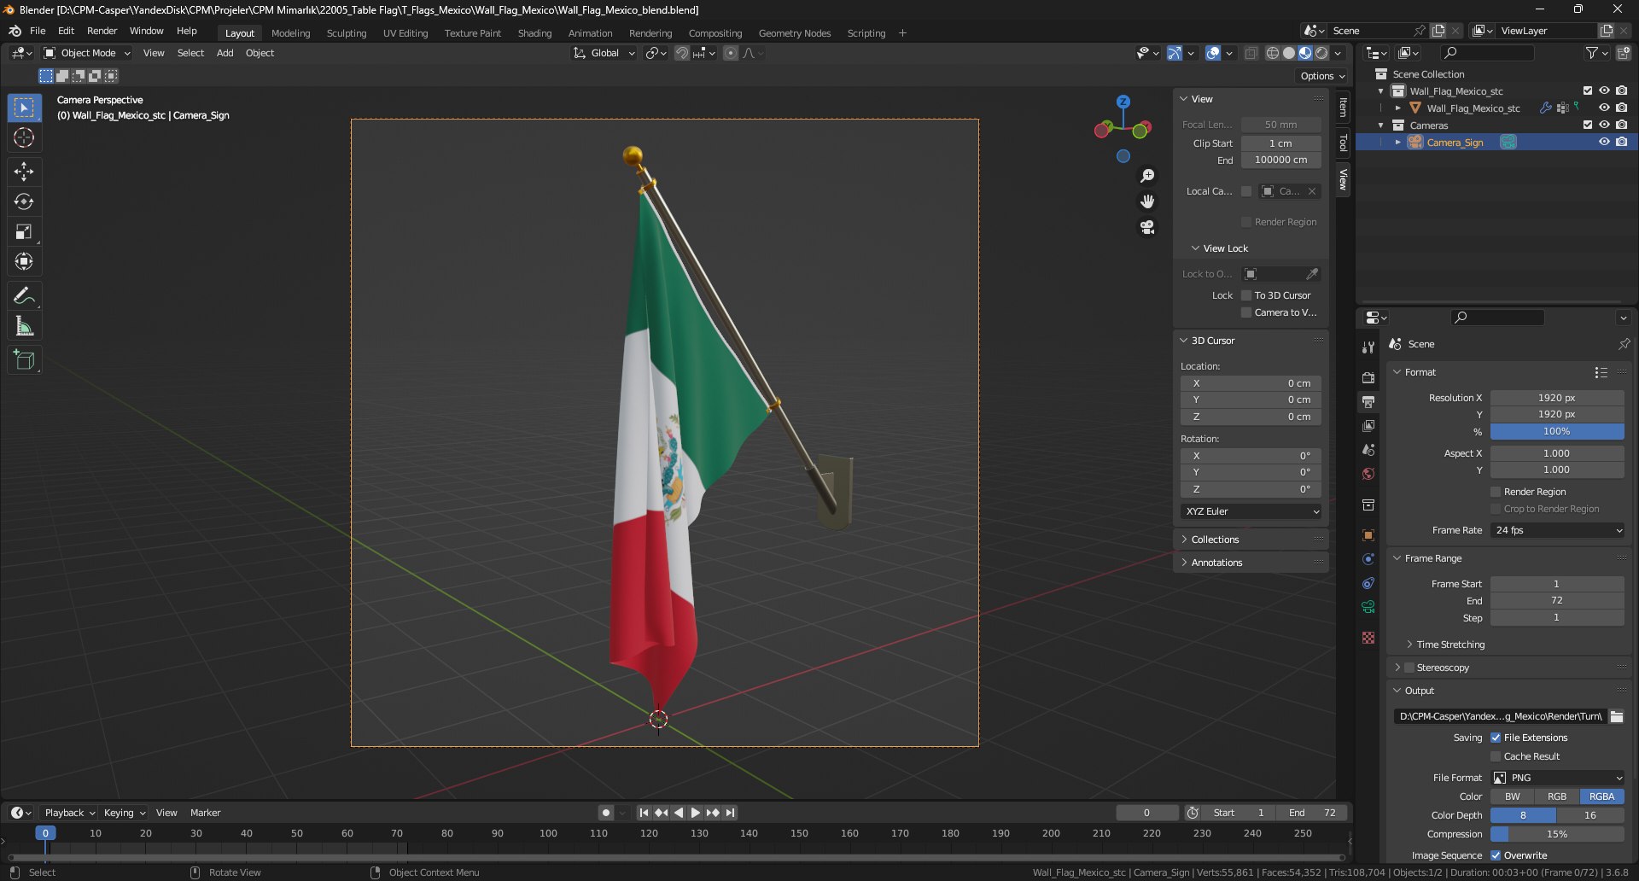The width and height of the screenshot is (1639, 881).
Task: Select the Scale tool
Action: tap(24, 231)
